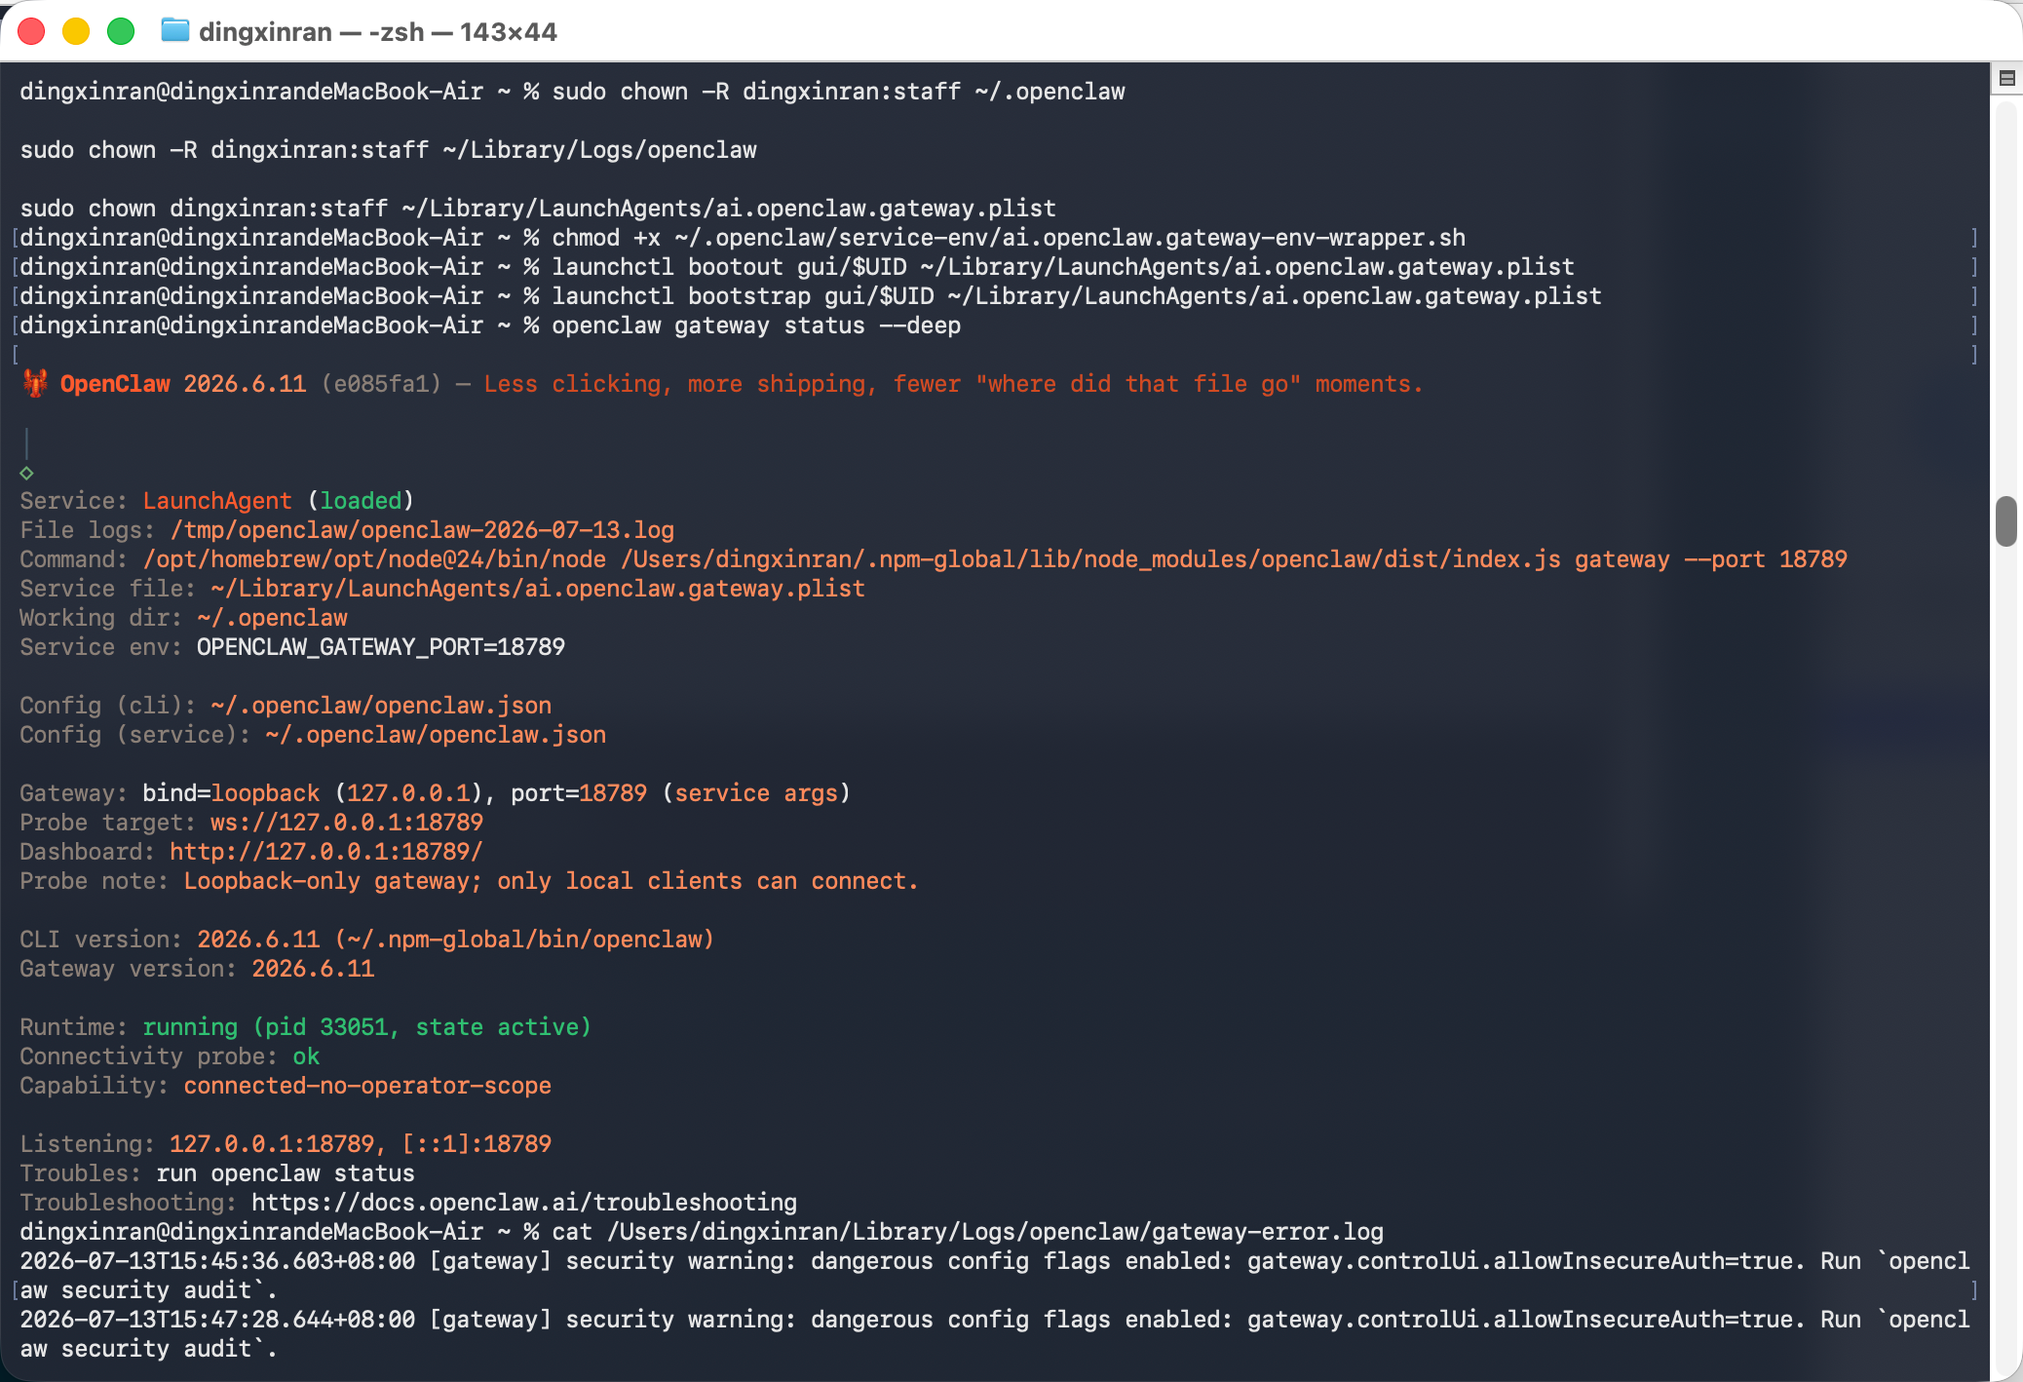Image resolution: width=2023 pixels, height=1382 pixels.
Task: Click Runtime status 'running (pid 33051, state active)'
Action: (x=367, y=1027)
